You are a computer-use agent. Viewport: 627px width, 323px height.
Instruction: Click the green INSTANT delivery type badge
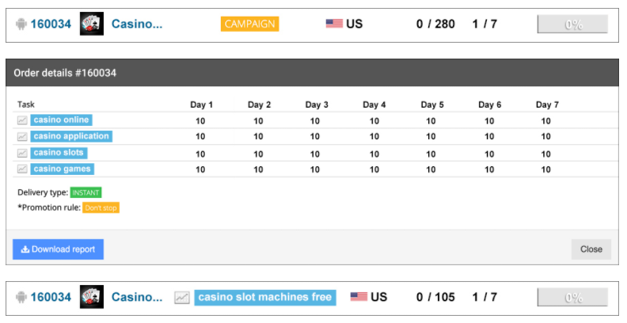[86, 192]
